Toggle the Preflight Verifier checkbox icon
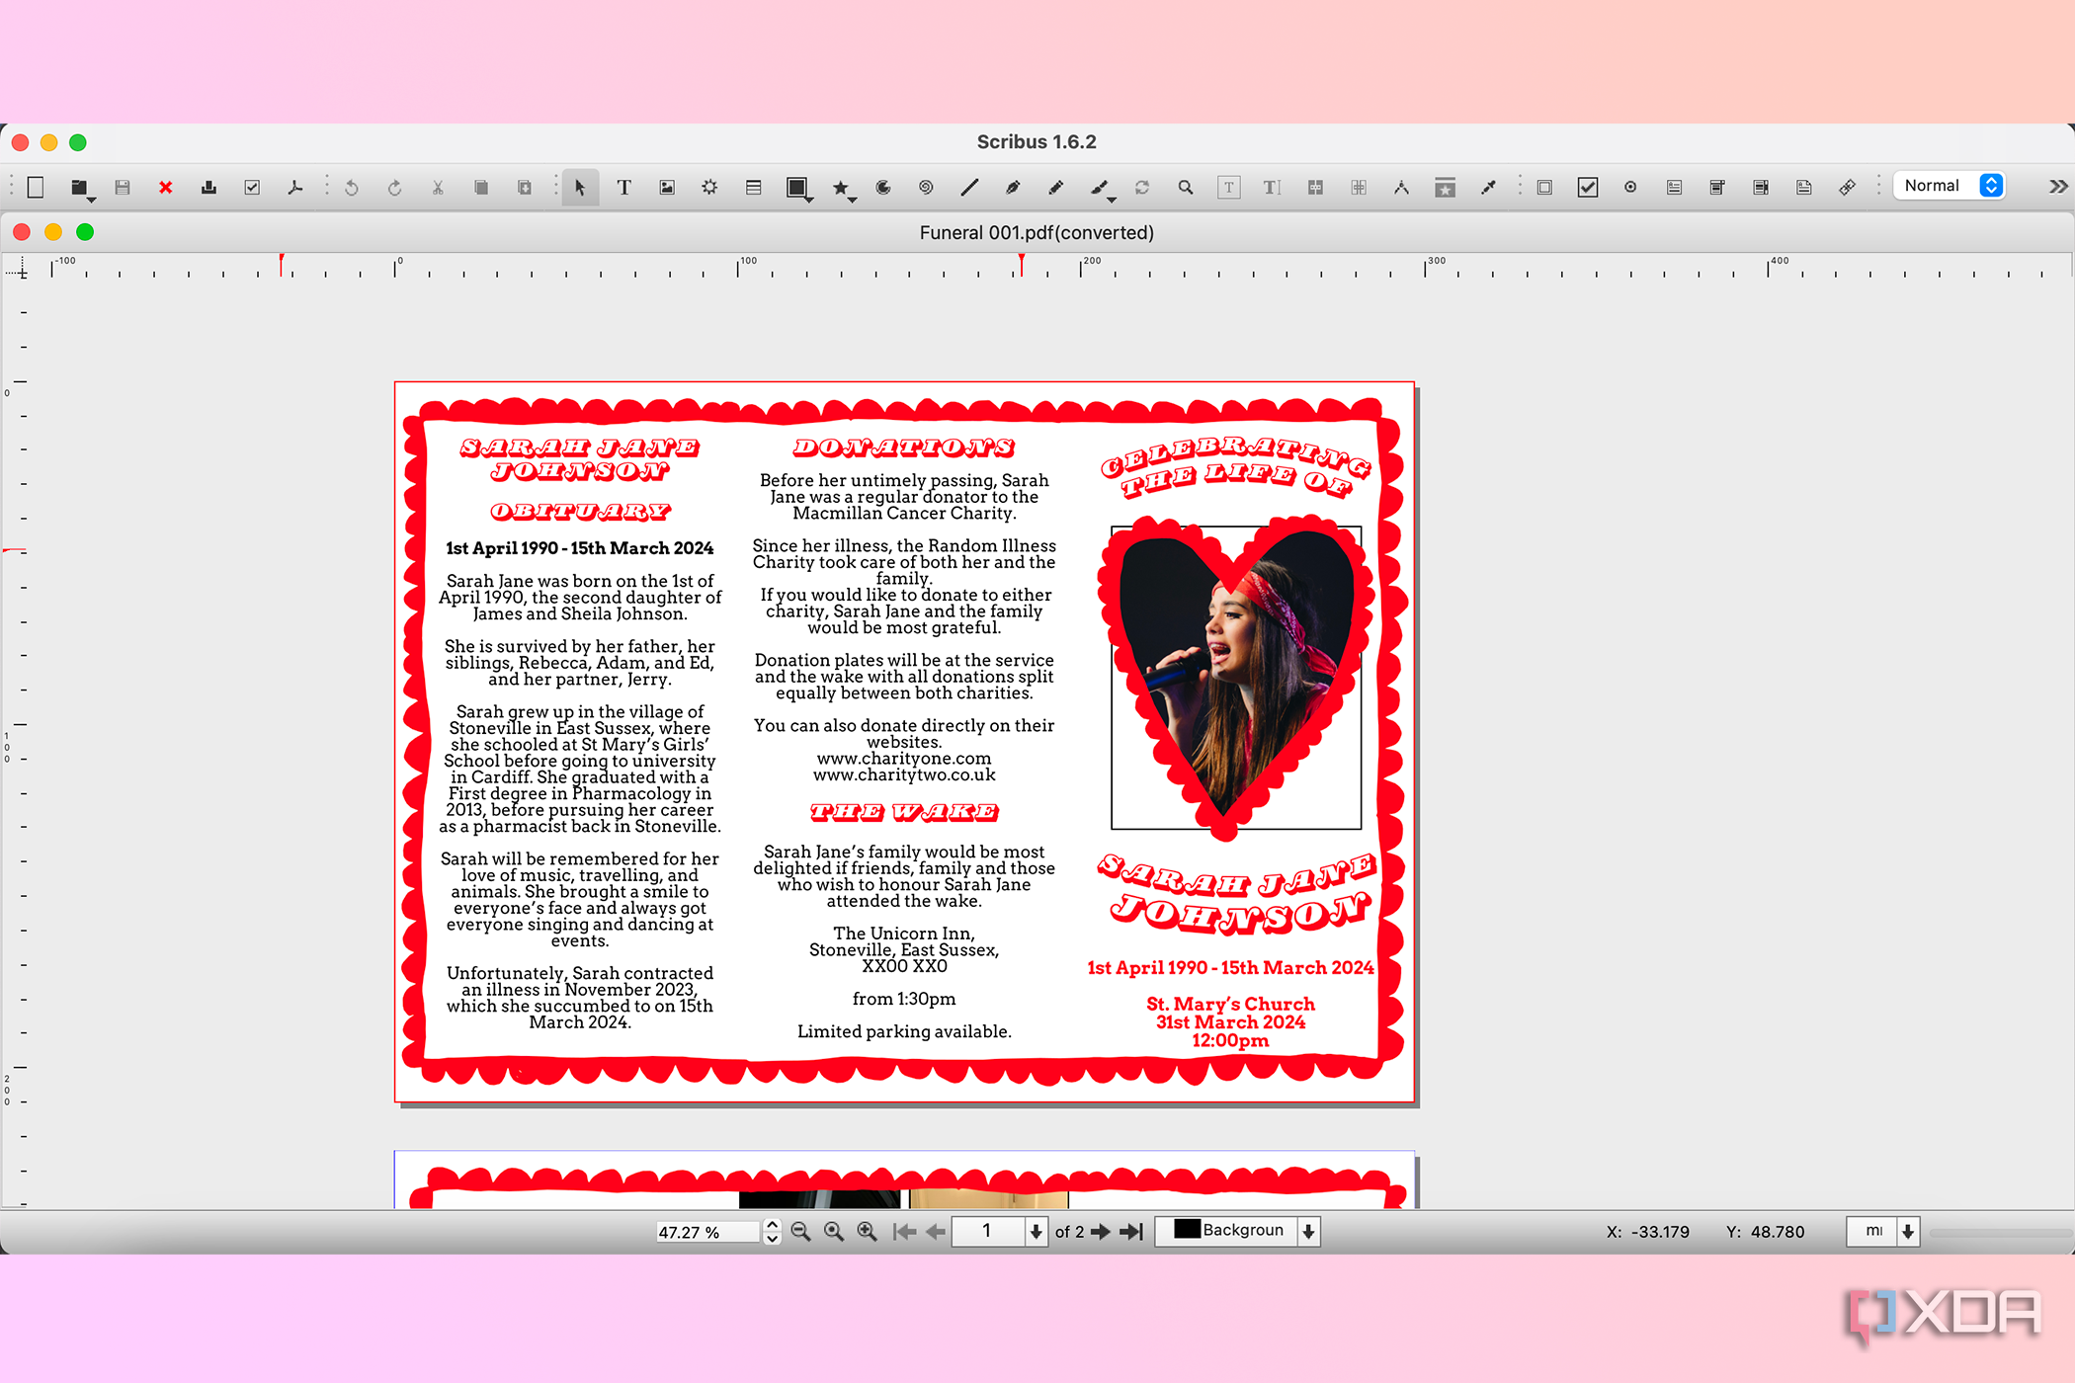 (x=252, y=188)
